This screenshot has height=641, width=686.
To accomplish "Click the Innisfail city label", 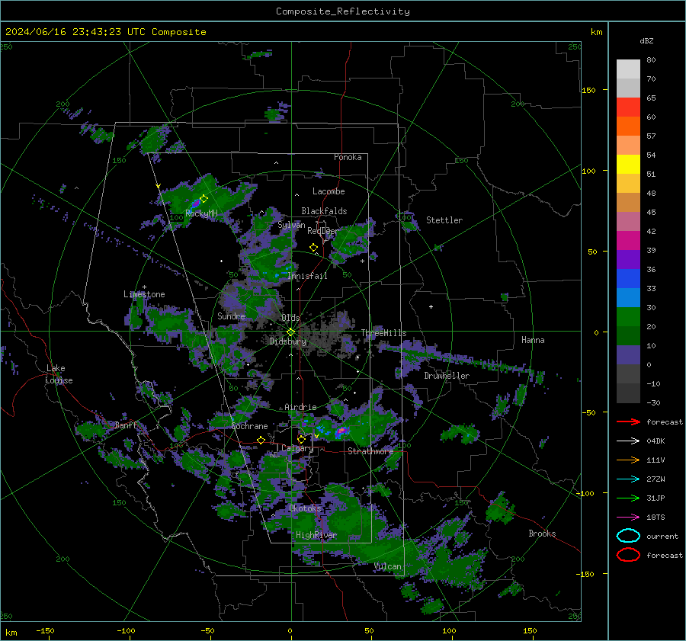I will pyautogui.click(x=307, y=276).
